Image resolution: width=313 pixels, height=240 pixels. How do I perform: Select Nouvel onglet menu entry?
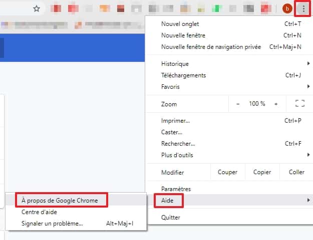[x=229, y=24]
